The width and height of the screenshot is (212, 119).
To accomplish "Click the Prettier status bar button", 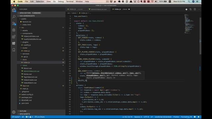I will 176,117.
